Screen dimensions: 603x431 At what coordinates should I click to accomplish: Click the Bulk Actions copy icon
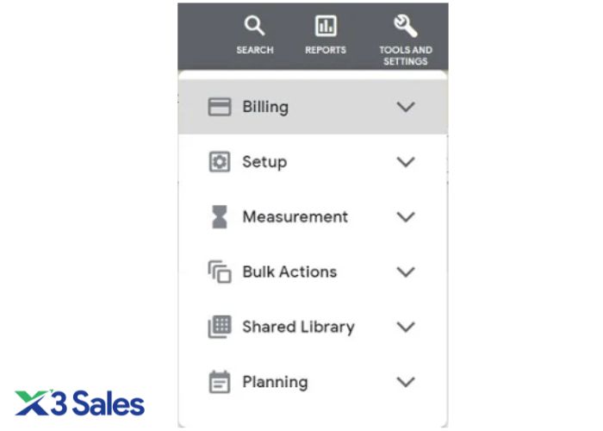click(x=220, y=272)
